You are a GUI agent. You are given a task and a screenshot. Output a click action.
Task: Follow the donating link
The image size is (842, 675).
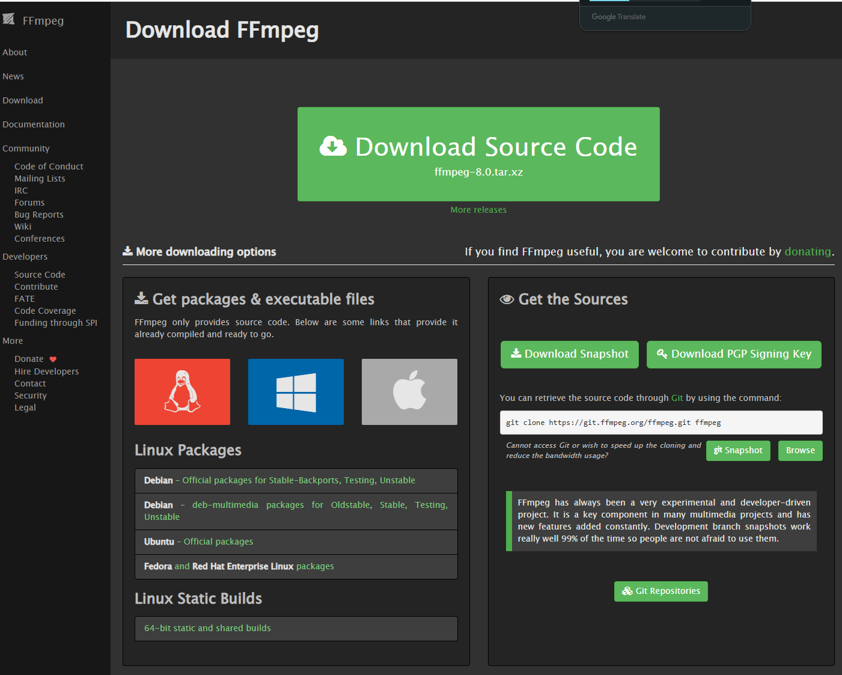[807, 252]
